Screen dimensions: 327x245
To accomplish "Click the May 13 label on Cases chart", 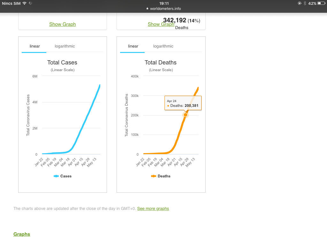I will 92,162.
